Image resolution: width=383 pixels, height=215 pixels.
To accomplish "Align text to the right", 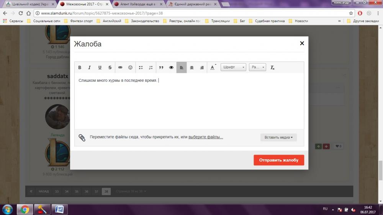I will tap(201, 68).
